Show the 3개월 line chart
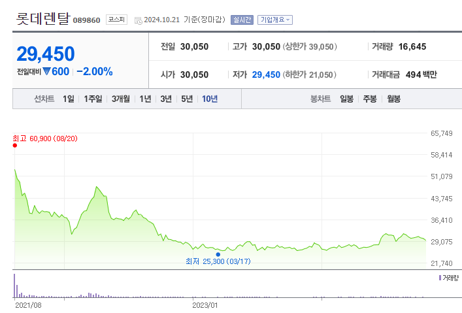 coord(120,99)
